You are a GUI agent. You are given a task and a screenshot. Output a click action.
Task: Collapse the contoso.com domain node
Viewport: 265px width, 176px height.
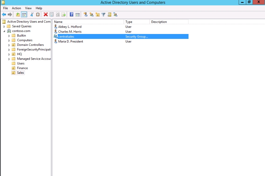pyautogui.click(x=4, y=31)
